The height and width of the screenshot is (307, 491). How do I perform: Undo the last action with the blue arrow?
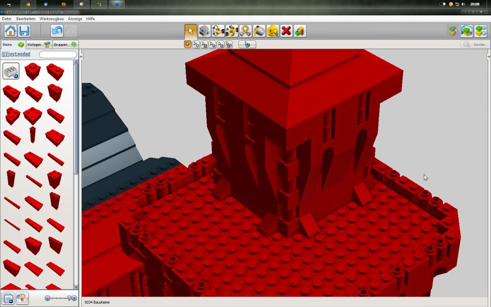pyautogui.click(x=57, y=31)
